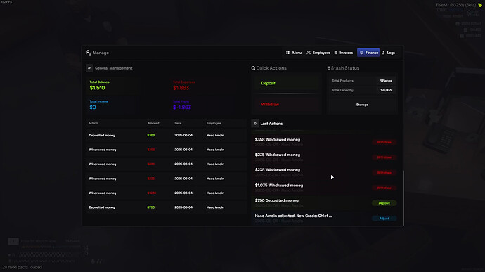The height and width of the screenshot is (272, 485).
Task: Click the Amount column header
Action: (153, 123)
